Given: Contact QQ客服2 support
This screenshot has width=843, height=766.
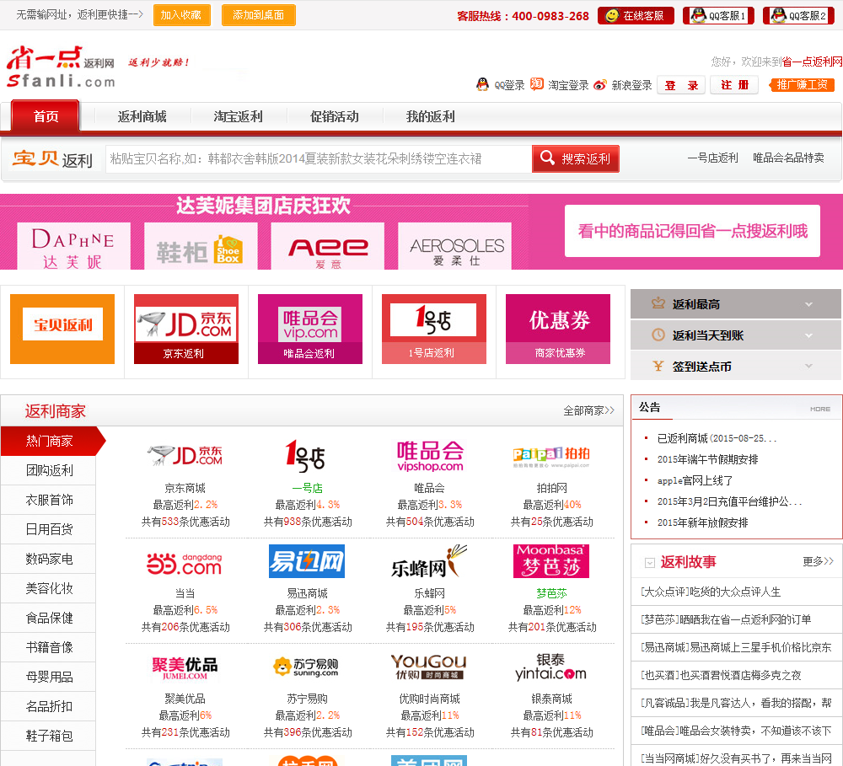Looking at the screenshot, I should (x=798, y=15).
